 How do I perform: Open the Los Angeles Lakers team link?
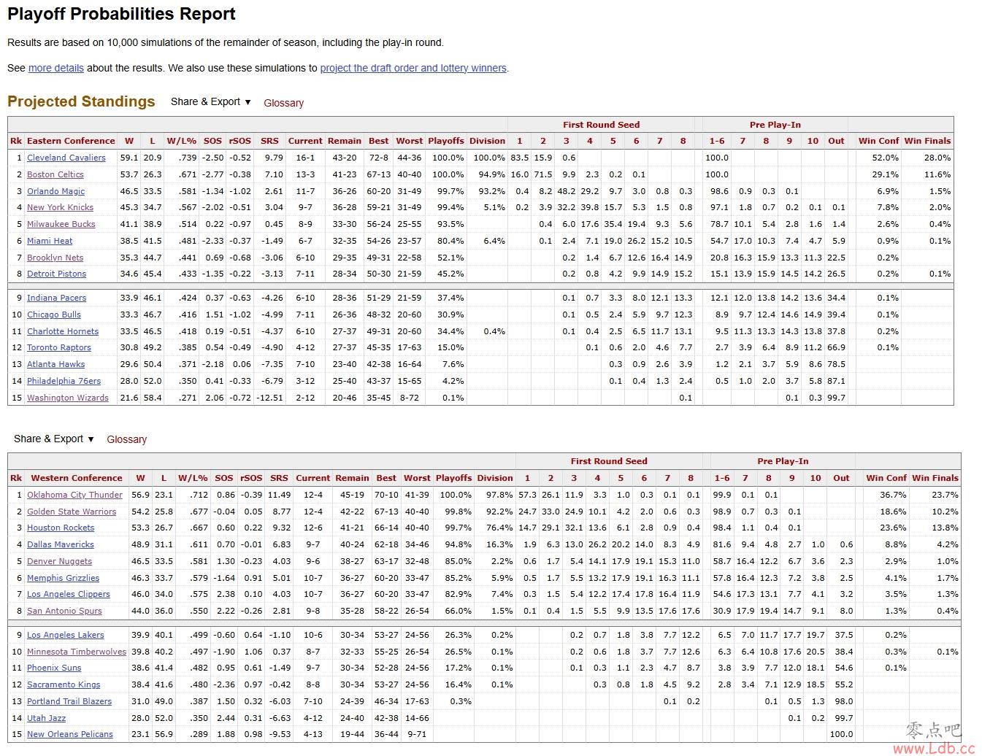click(x=66, y=635)
